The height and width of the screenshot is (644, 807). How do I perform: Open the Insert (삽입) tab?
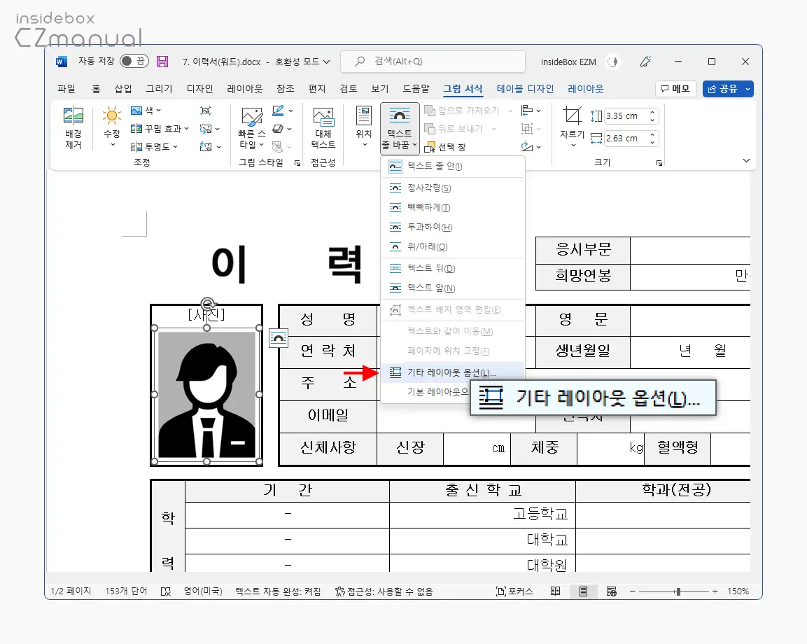click(123, 88)
